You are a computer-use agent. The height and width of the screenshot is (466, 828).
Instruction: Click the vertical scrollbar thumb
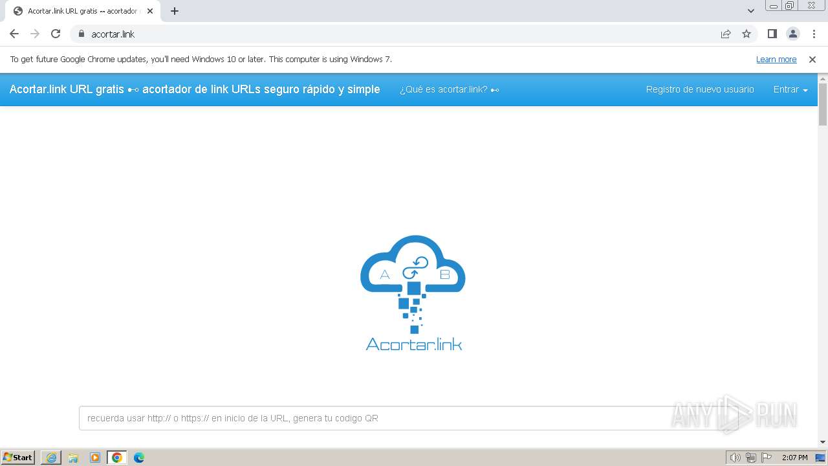click(823, 104)
